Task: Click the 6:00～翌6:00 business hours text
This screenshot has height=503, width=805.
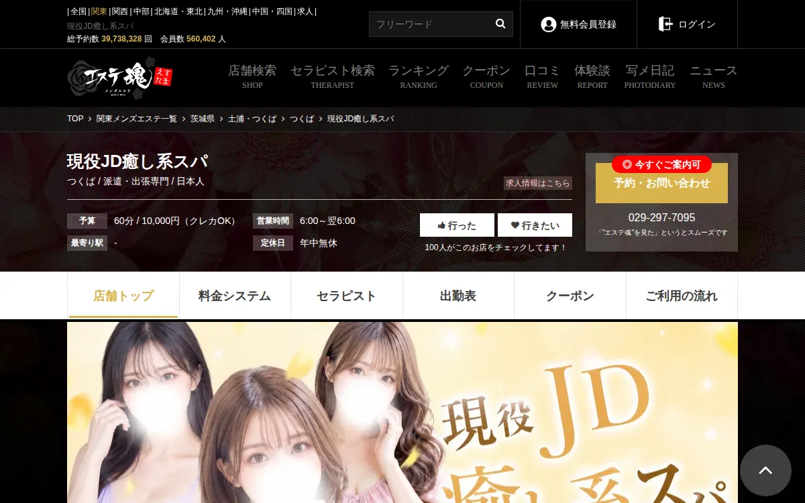Action: [x=327, y=221]
